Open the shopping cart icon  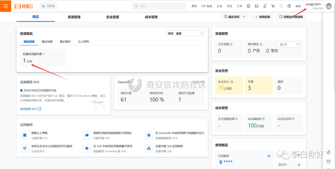pyautogui.click(x=273, y=6)
